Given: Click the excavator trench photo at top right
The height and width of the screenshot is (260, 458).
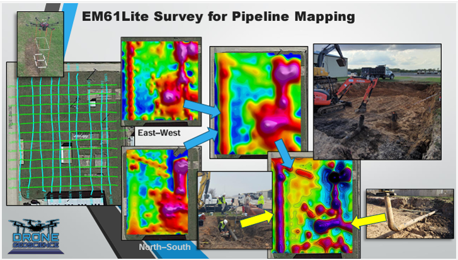Looking at the screenshot, I should point(376,101).
